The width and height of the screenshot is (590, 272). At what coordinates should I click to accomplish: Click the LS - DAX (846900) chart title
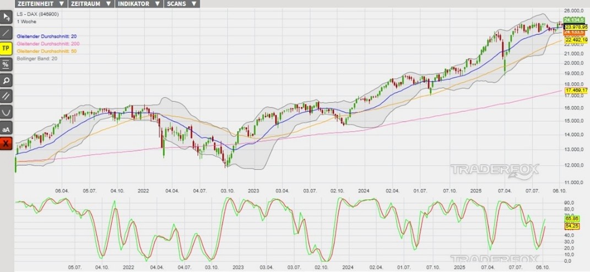38,13
